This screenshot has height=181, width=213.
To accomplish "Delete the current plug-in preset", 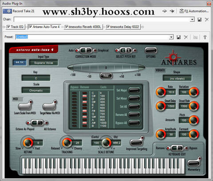I will coord(186,37).
